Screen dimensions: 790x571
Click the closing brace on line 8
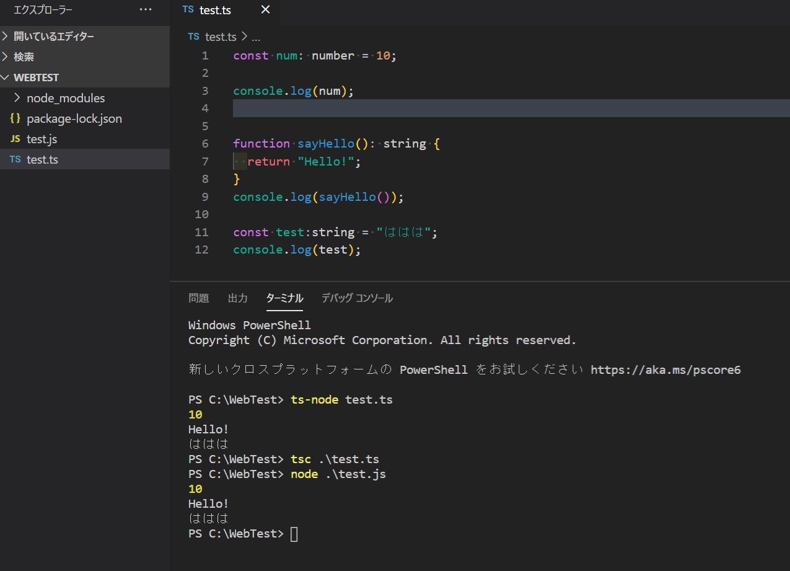tap(236, 179)
